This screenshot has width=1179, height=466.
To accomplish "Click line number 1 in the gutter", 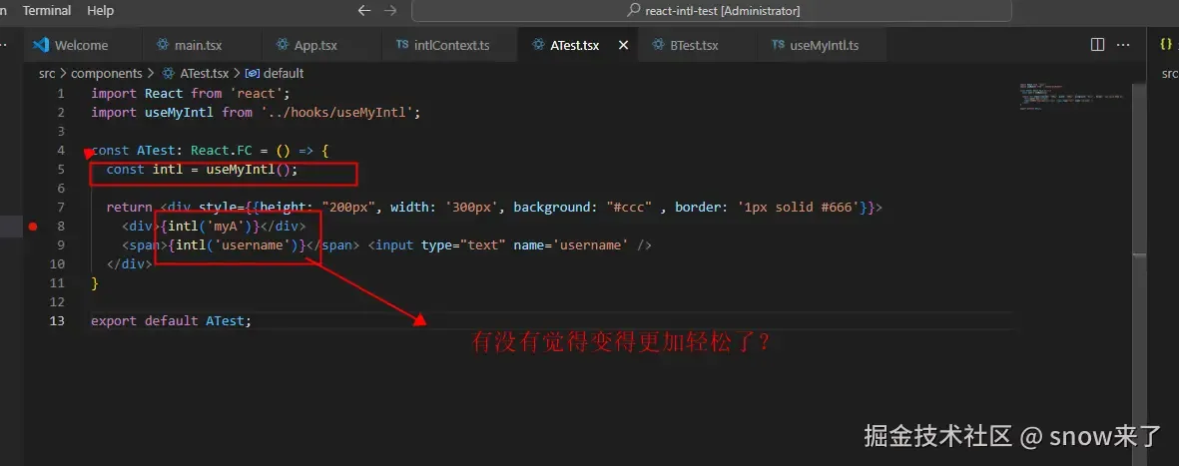I will pyautogui.click(x=60, y=93).
